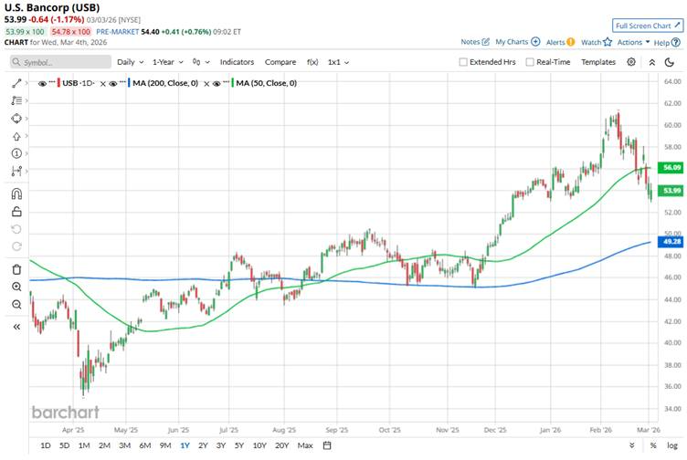The image size is (687, 460).
Task: Open the Indicators button
Action: point(237,62)
